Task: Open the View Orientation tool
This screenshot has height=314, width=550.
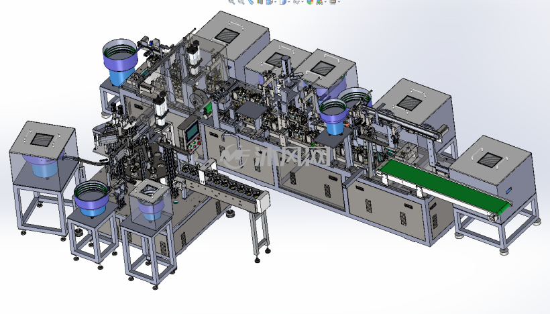Action: point(269,1)
